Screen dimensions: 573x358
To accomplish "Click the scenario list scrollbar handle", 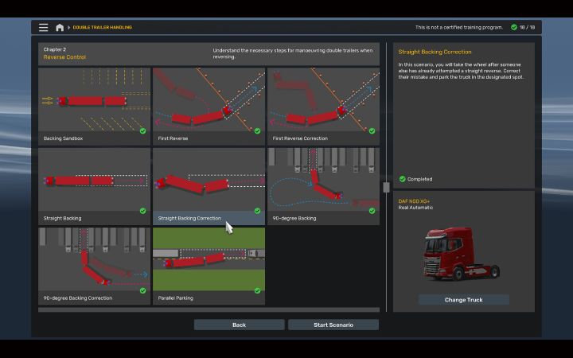I will (x=386, y=188).
